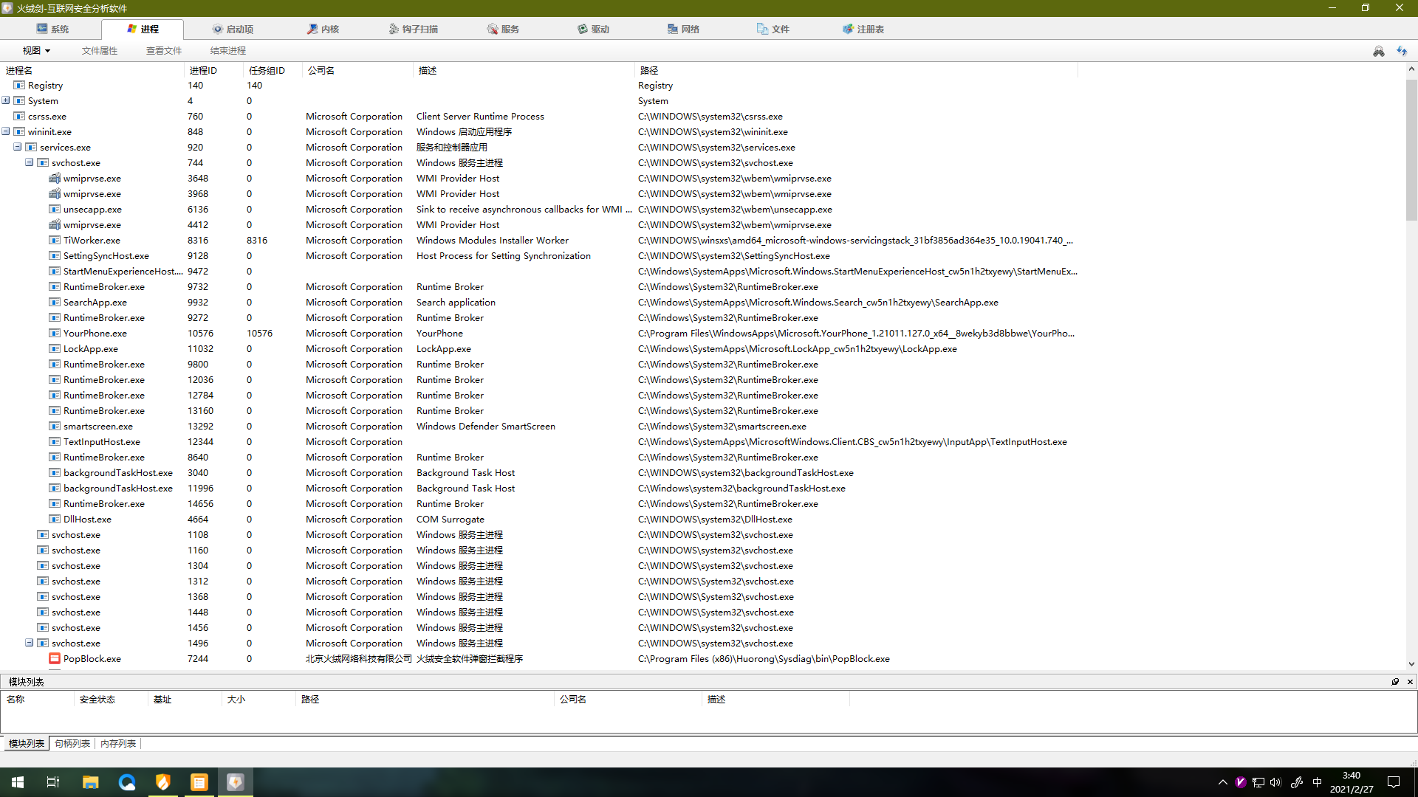Switch to the 注册表 tab

(x=863, y=29)
